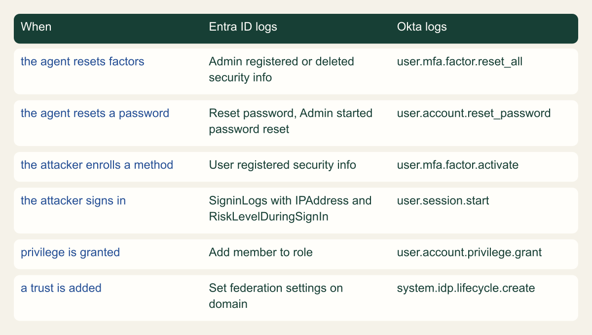
Task: Click 'a trust is added' row label
Action: [61, 288]
